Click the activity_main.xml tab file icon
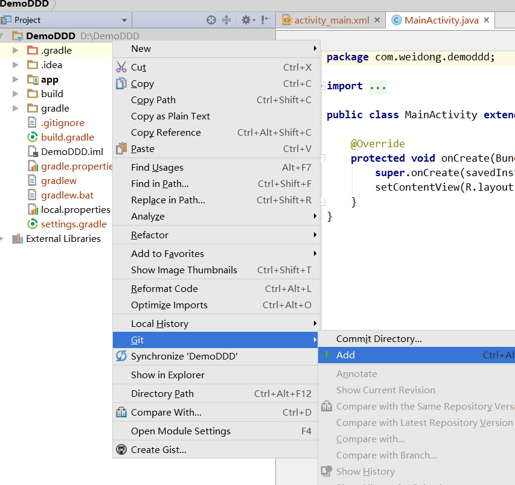The width and height of the screenshot is (515, 485). point(287,20)
